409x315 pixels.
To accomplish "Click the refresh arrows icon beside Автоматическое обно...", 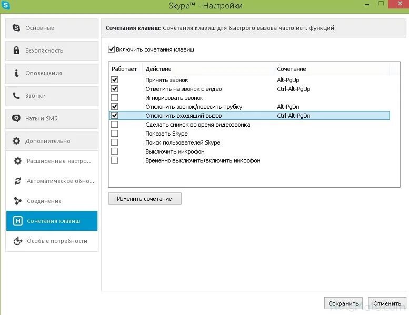I will (x=18, y=181).
